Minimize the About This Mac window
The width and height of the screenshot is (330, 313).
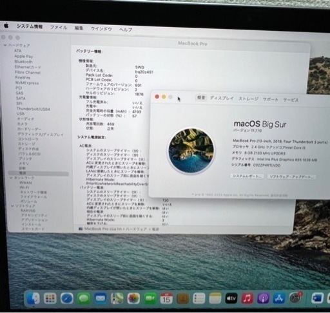(x=164, y=97)
